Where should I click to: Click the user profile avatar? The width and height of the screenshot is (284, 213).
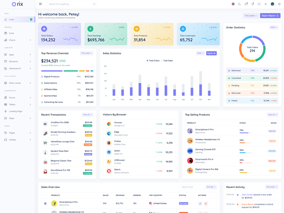(x=273, y=4)
